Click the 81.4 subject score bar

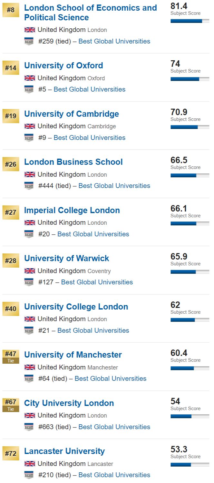coord(190,21)
